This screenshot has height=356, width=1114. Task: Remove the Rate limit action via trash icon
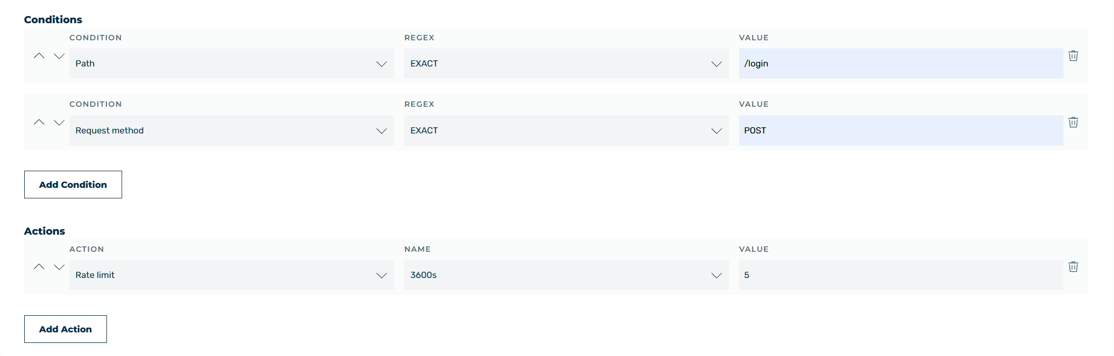pyautogui.click(x=1073, y=267)
